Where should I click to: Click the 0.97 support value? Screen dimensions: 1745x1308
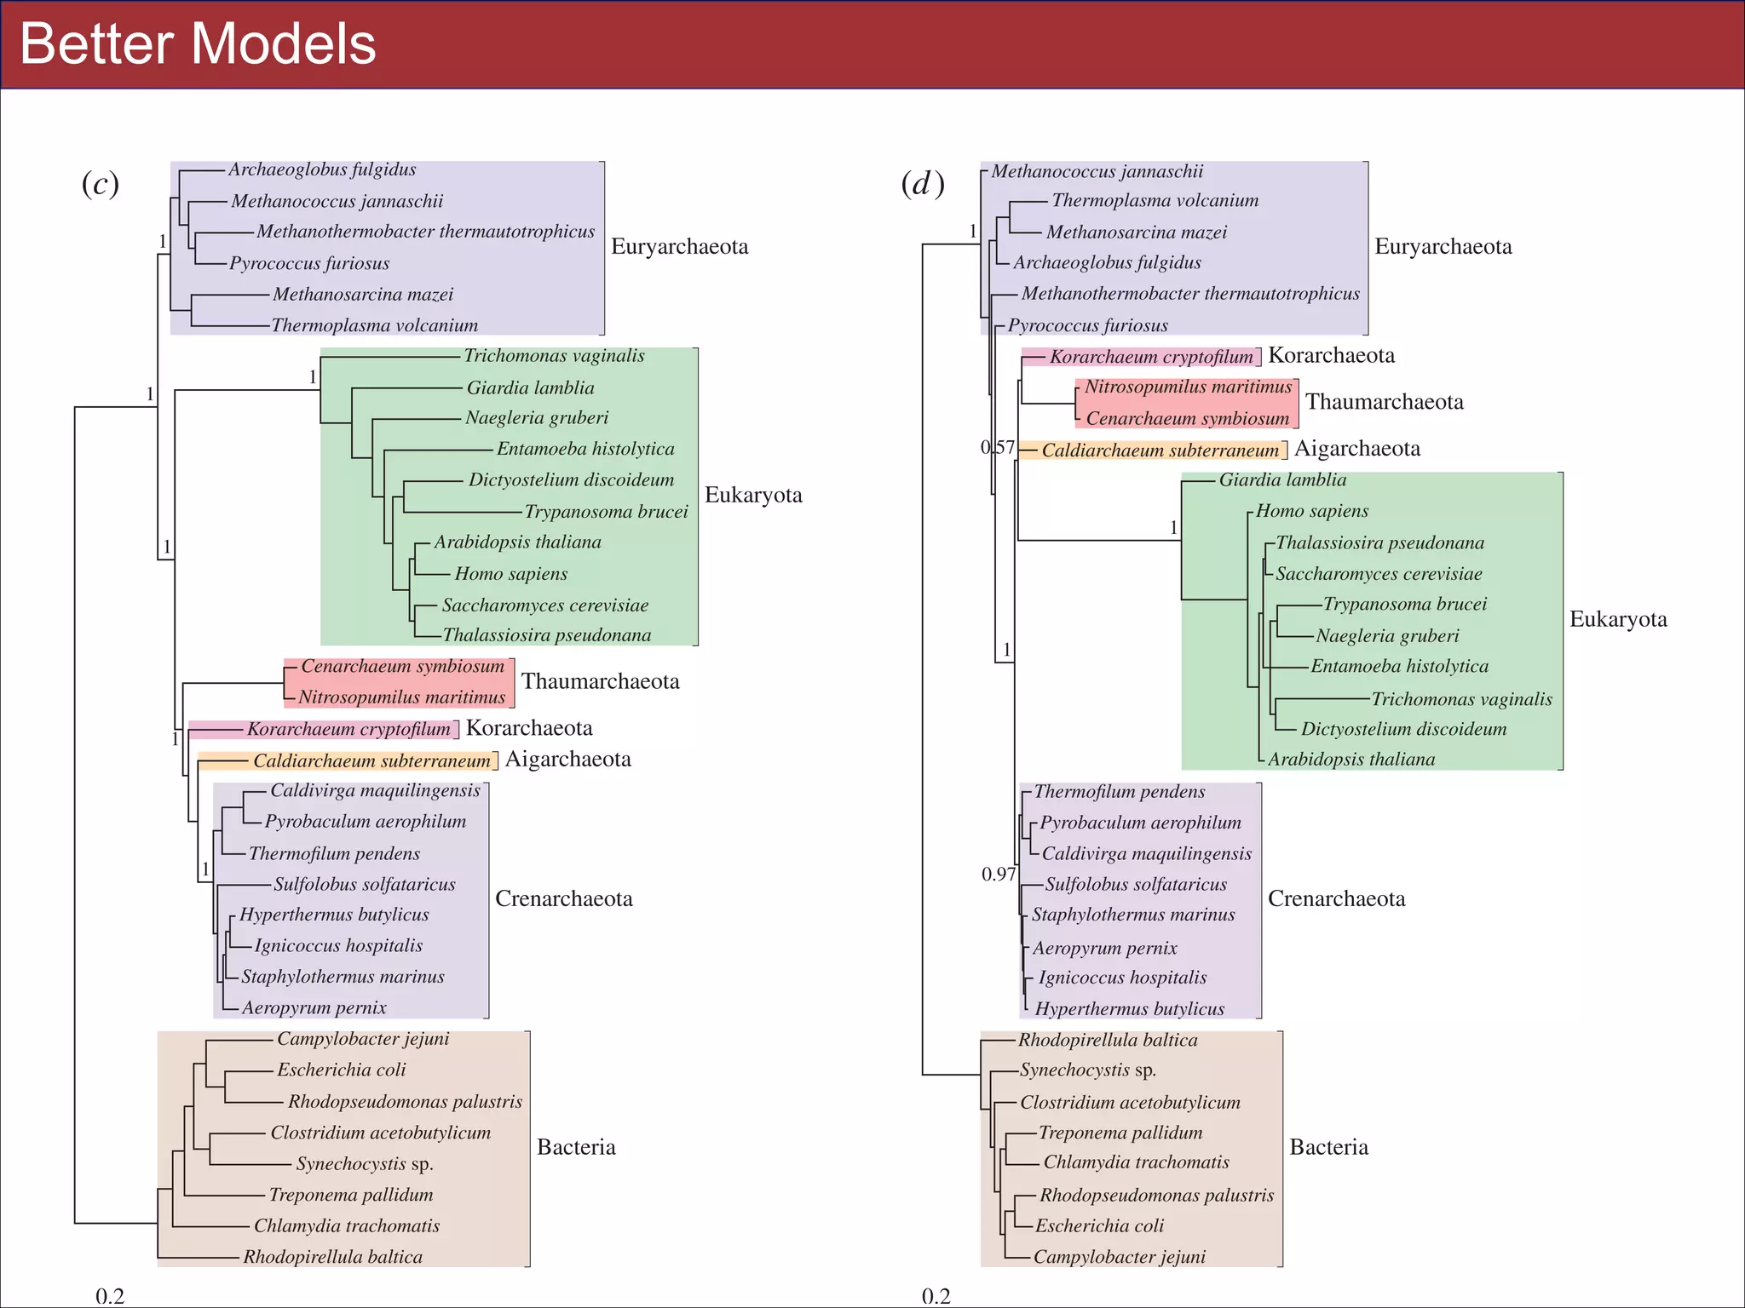coord(998,875)
